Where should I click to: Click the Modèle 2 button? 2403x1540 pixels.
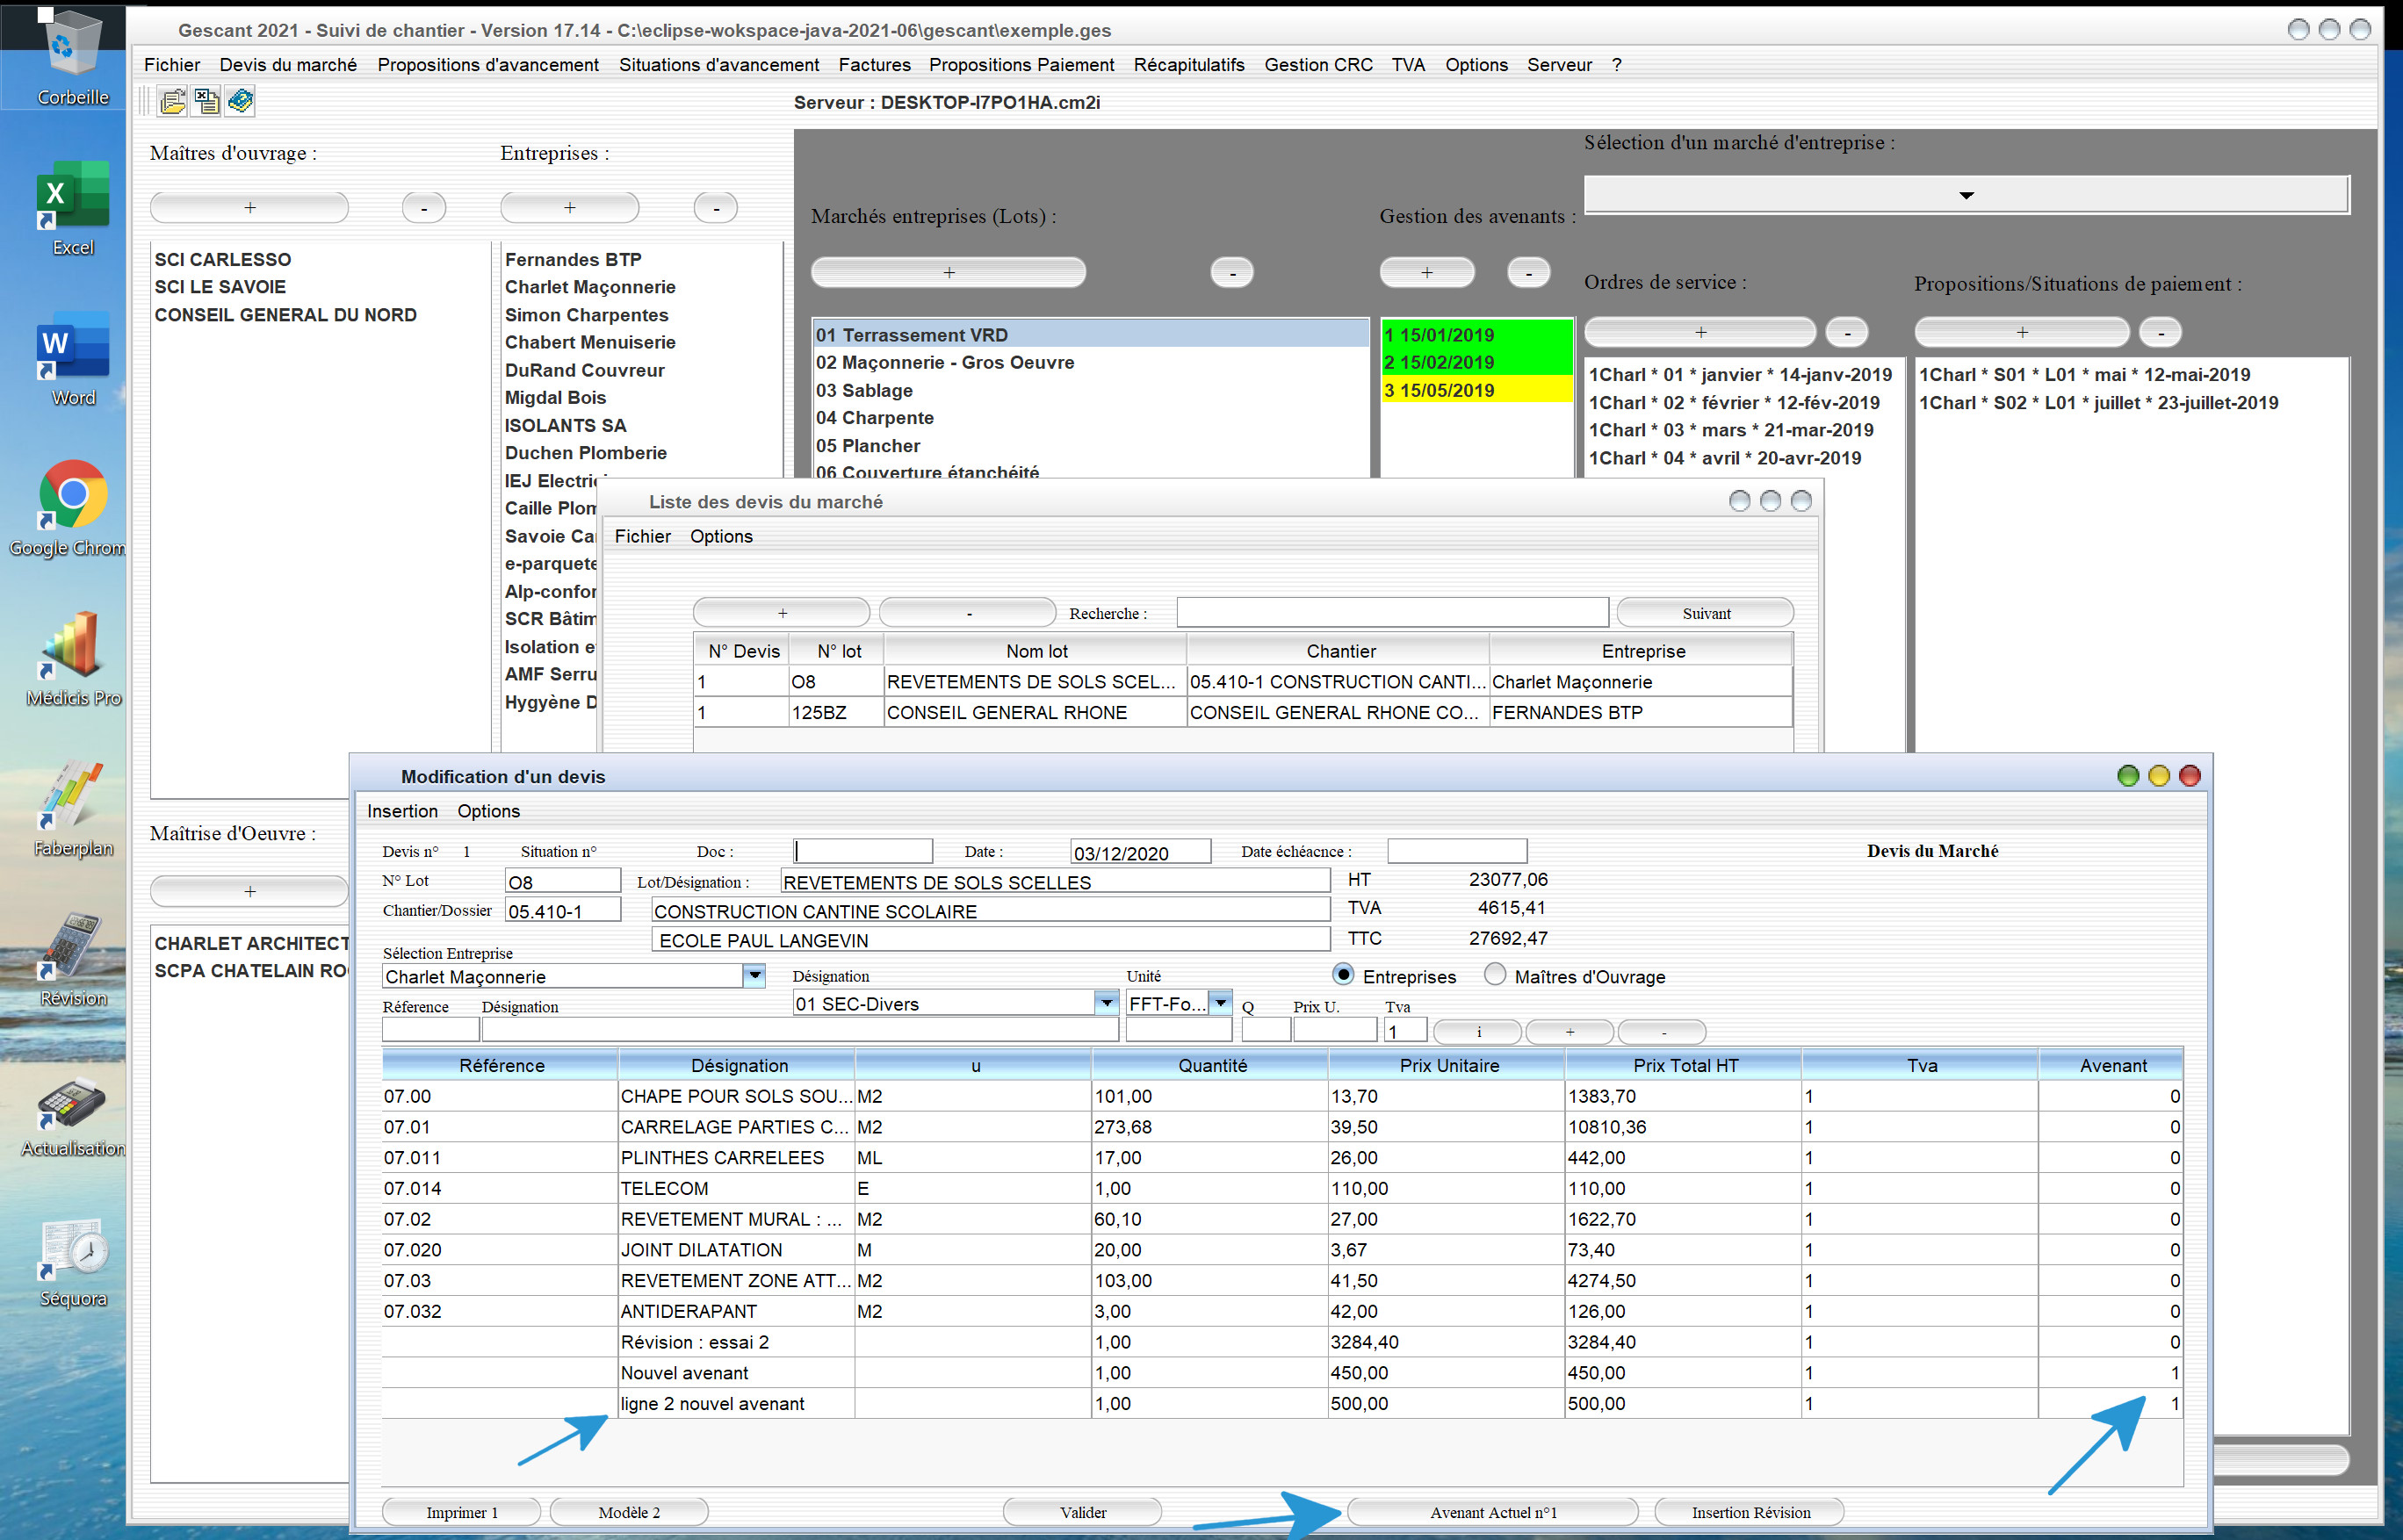point(628,1512)
